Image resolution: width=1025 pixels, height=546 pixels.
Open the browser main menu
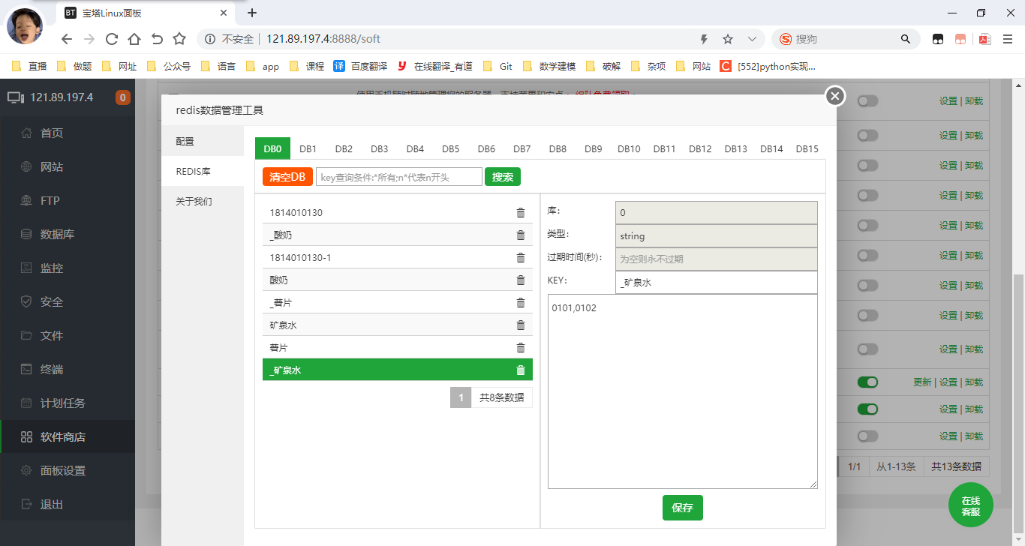[1008, 39]
